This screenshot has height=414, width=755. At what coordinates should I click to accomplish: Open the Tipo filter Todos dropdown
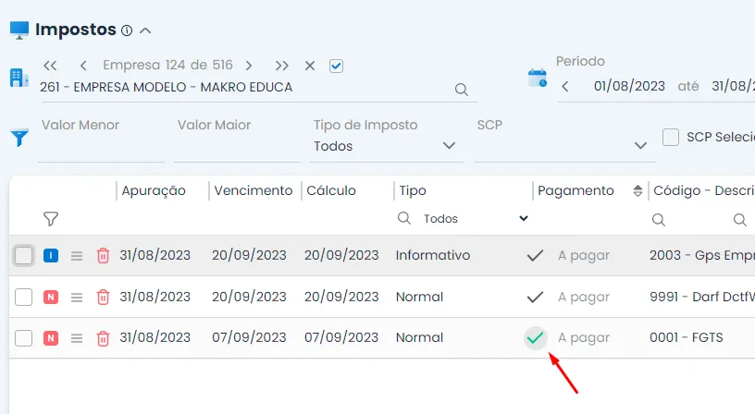tap(476, 219)
